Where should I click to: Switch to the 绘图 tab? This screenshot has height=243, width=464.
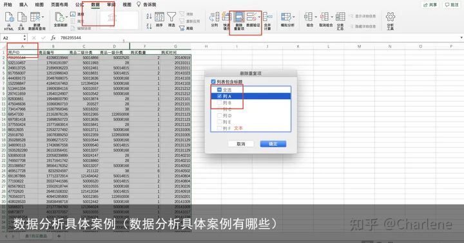click(x=39, y=4)
